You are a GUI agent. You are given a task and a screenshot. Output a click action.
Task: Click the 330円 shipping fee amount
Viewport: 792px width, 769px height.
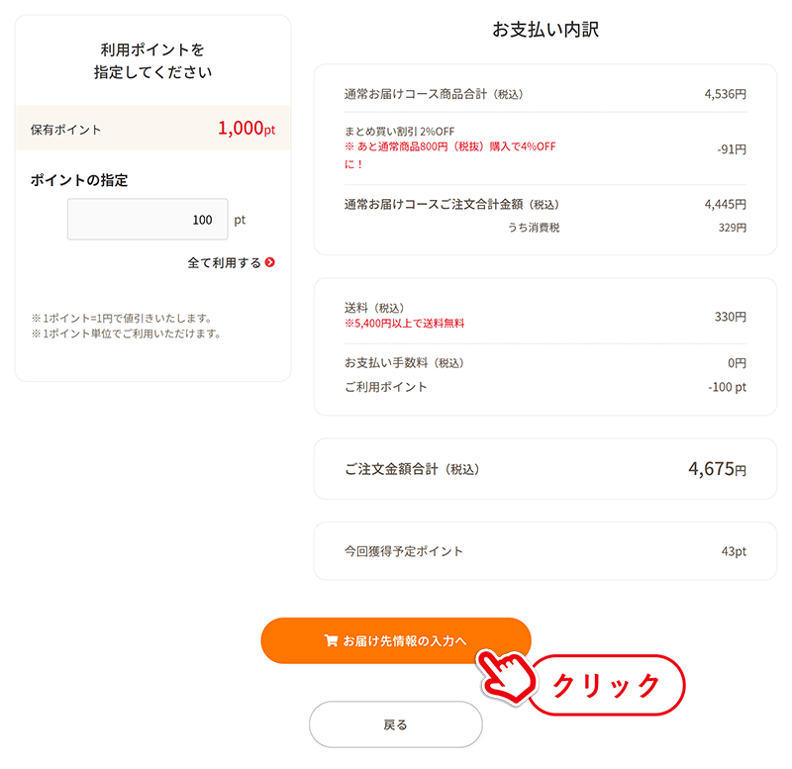(731, 317)
